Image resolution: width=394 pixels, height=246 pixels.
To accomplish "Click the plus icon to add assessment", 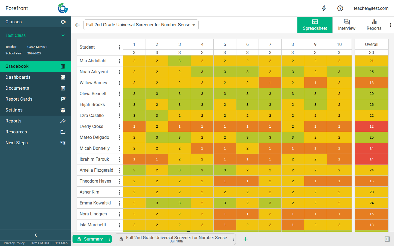I will coord(245,239).
